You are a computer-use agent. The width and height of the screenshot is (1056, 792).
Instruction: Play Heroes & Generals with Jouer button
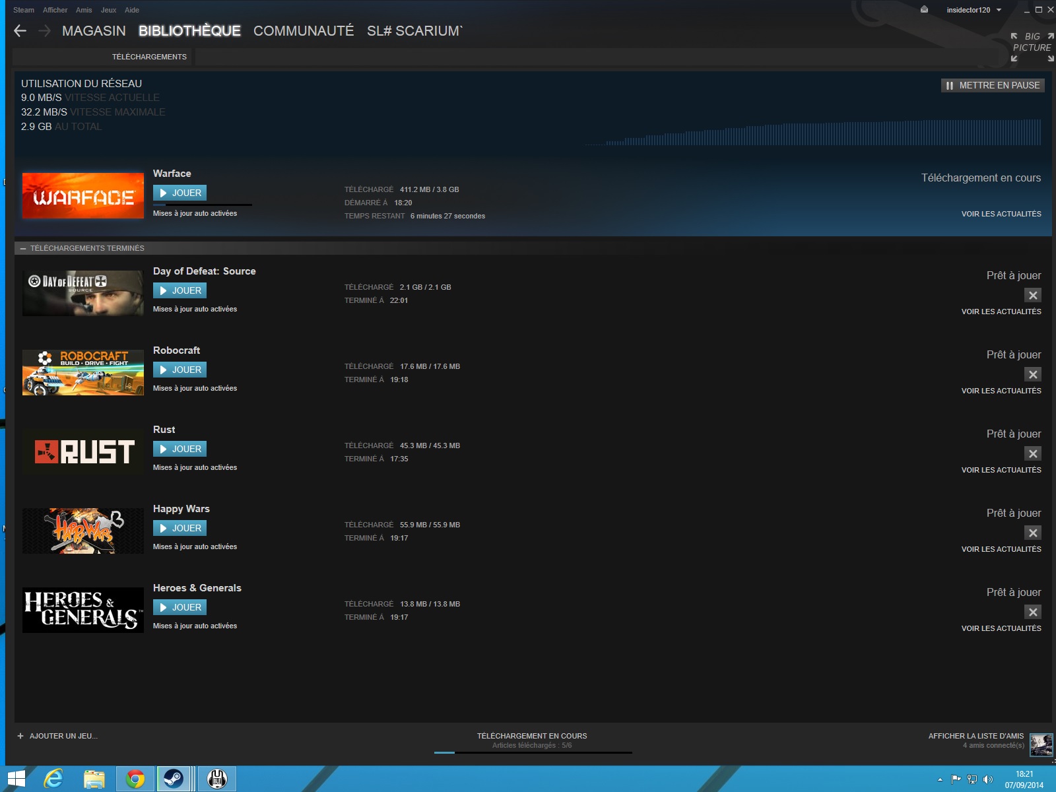point(180,607)
